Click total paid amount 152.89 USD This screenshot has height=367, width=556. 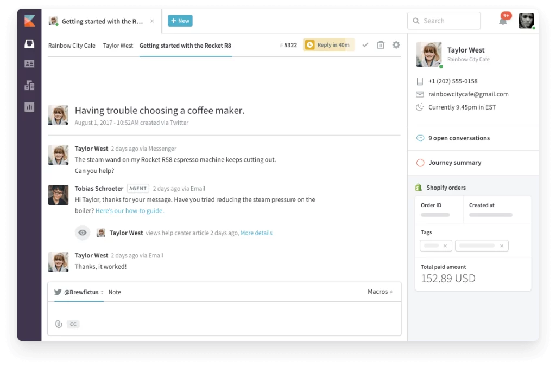[448, 279]
